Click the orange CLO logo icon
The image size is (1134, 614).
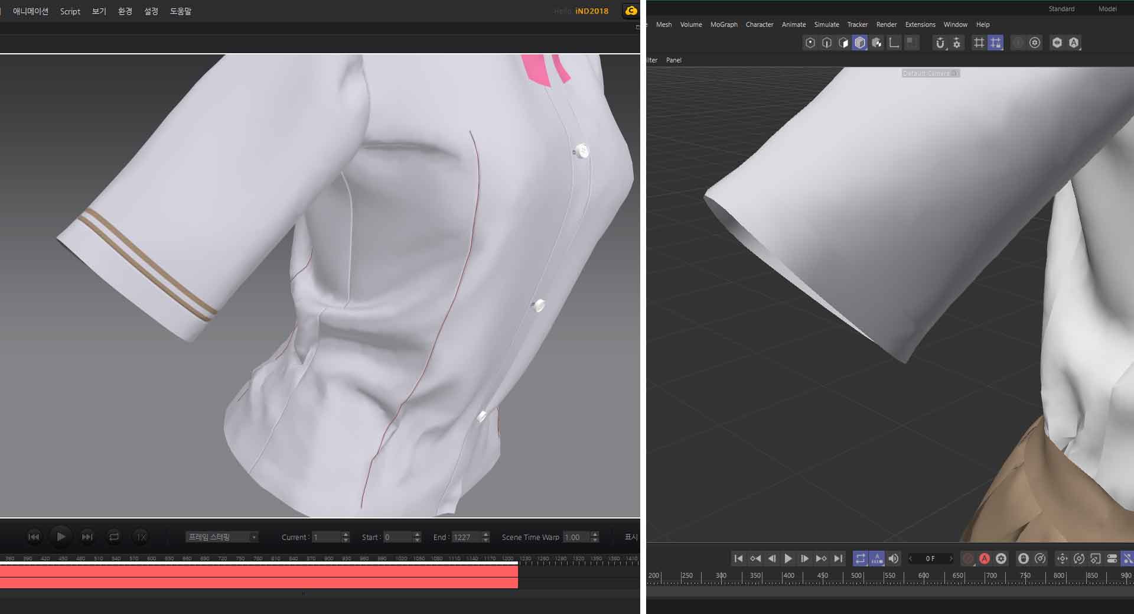click(x=631, y=11)
